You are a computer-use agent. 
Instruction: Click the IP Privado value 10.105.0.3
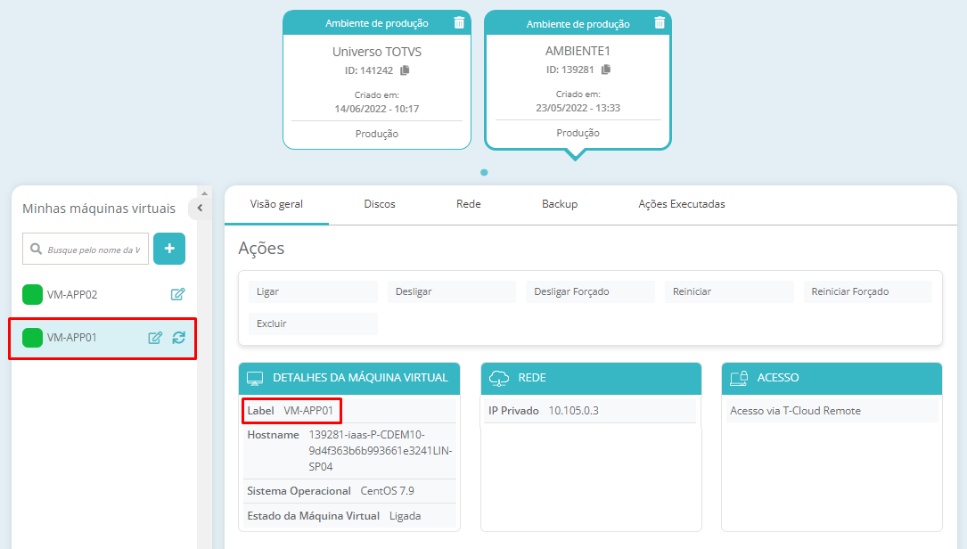pos(574,411)
